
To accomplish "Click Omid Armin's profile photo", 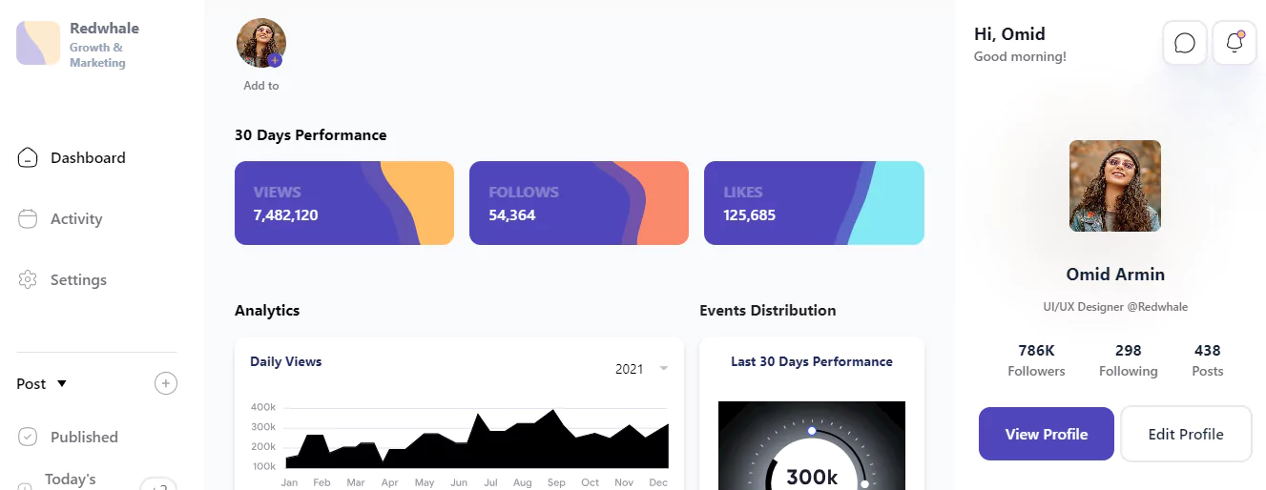I will click(x=1115, y=186).
